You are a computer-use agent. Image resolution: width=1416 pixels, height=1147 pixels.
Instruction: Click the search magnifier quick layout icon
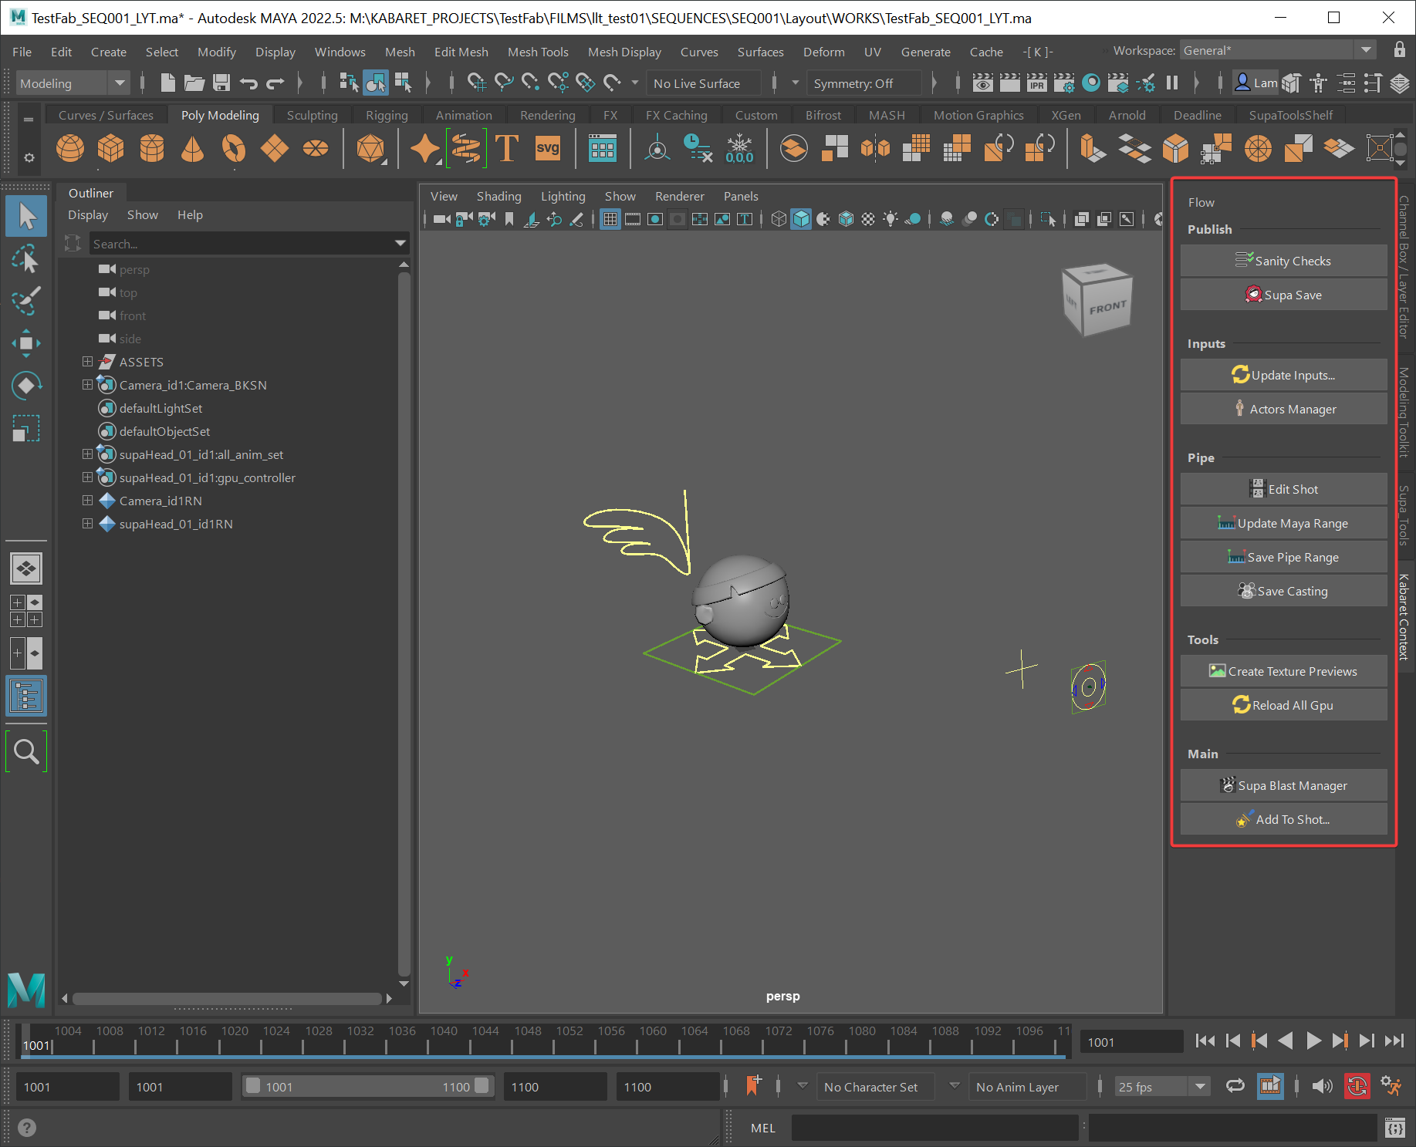tap(26, 751)
